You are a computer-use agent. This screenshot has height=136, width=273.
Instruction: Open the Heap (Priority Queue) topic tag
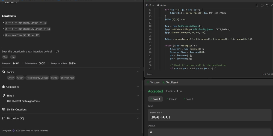[x=37, y=78]
